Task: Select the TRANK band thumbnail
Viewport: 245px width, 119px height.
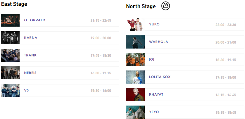Action: point(10,55)
